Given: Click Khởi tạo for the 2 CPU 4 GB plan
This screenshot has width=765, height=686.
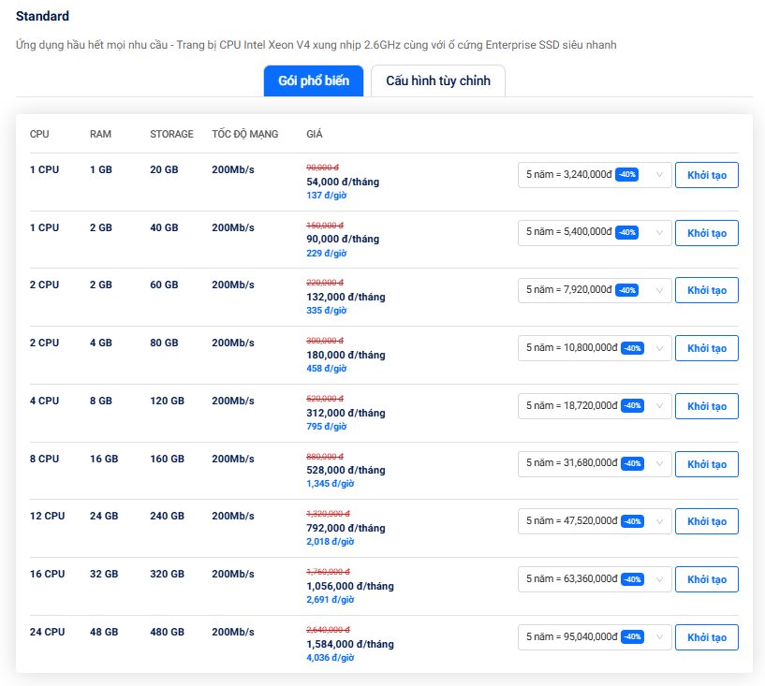Looking at the screenshot, I should (x=706, y=348).
